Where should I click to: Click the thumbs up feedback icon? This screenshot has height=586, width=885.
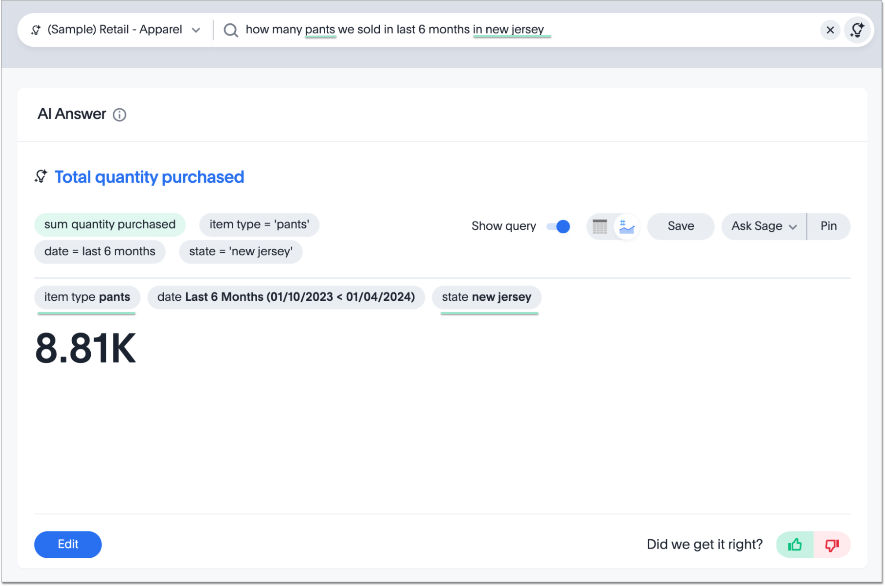click(x=796, y=543)
